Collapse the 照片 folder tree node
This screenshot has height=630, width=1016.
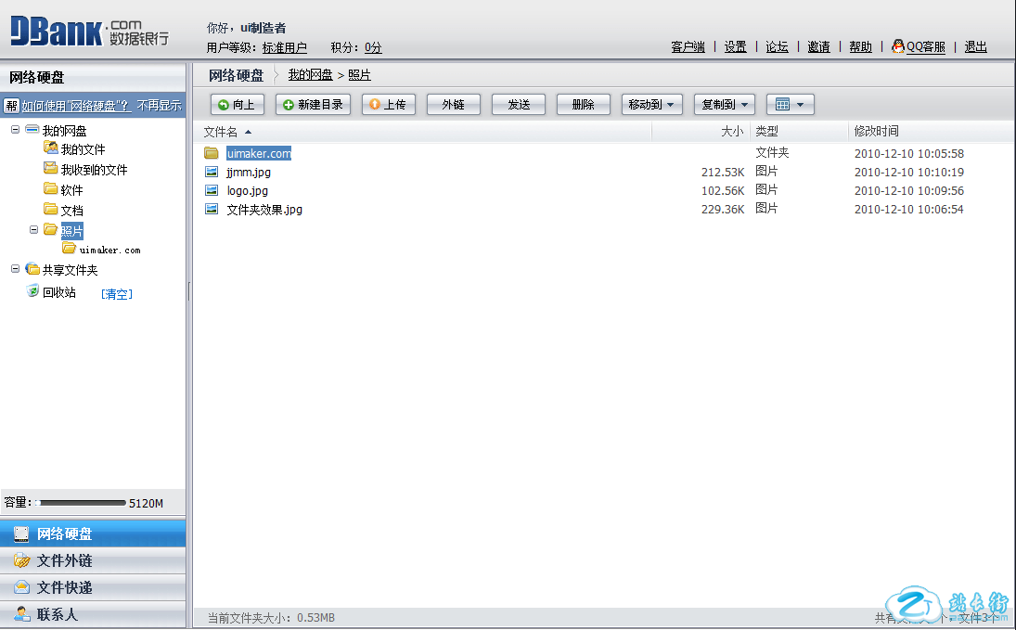point(34,229)
